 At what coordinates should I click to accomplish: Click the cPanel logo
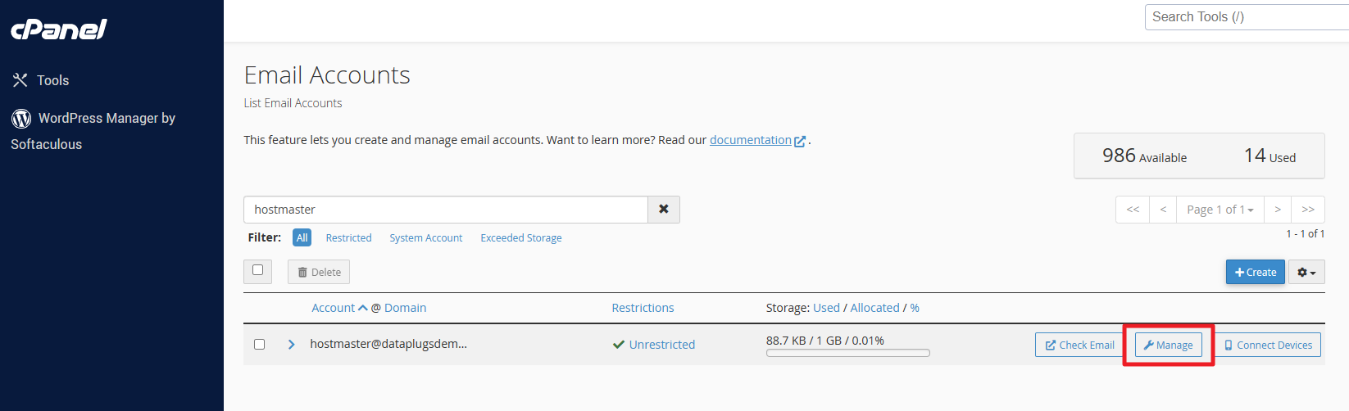(58, 29)
